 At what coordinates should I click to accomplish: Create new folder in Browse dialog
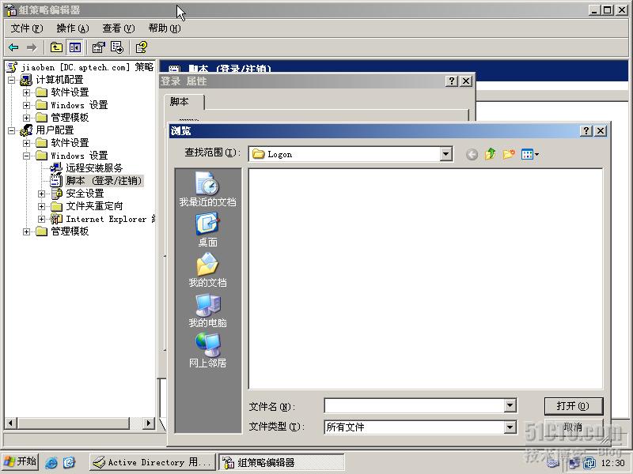tap(509, 154)
